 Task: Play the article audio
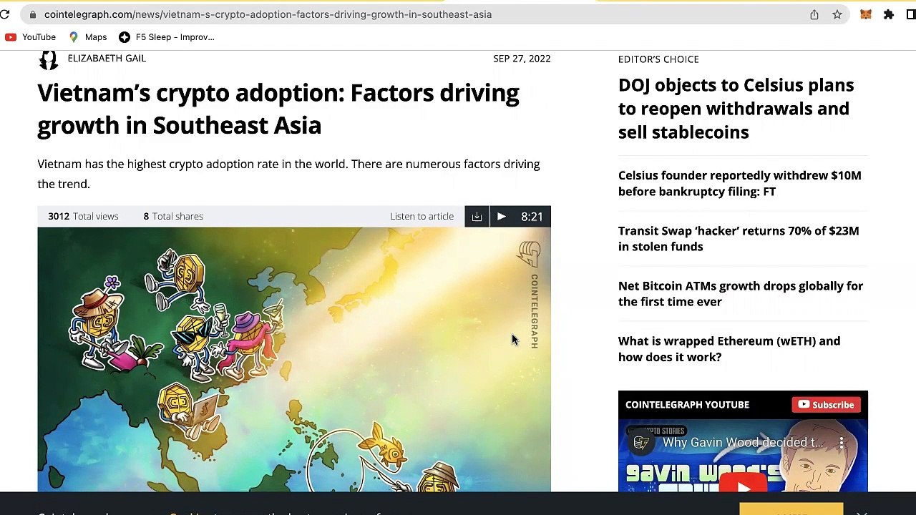(x=501, y=216)
